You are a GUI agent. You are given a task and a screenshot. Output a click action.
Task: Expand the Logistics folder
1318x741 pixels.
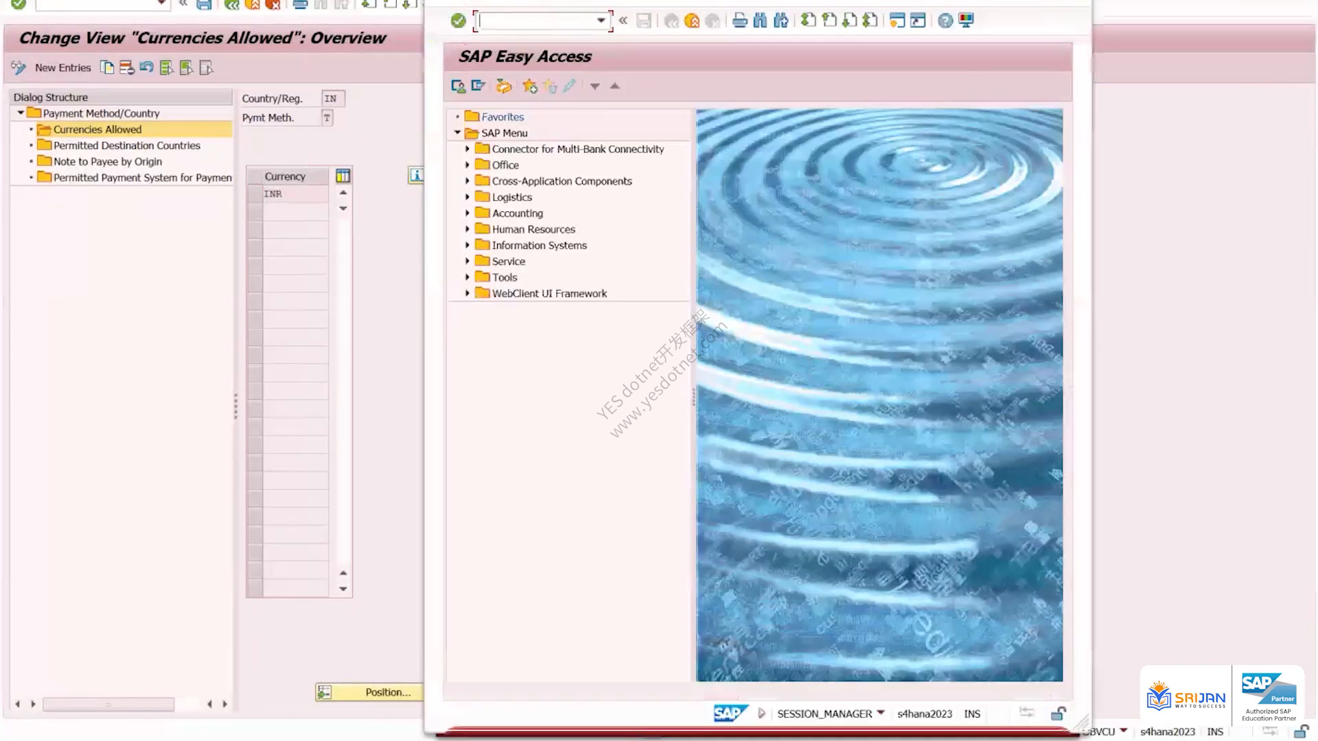coord(467,197)
